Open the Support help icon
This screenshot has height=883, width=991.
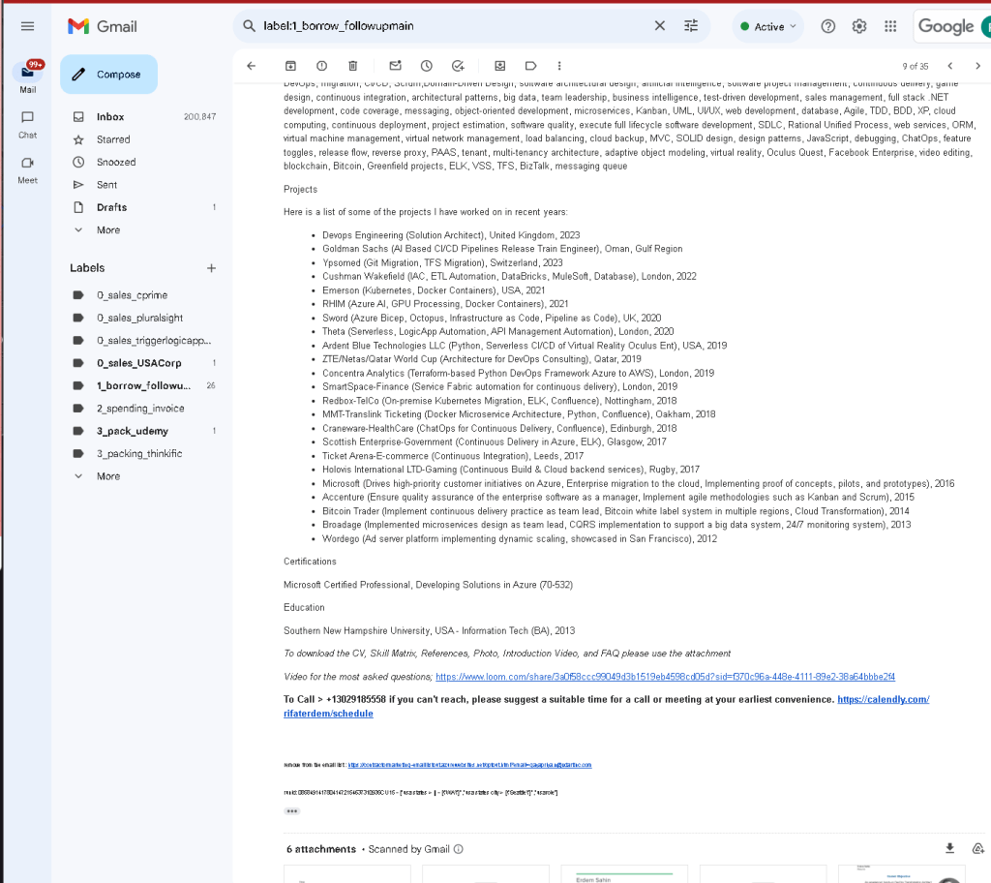point(828,26)
